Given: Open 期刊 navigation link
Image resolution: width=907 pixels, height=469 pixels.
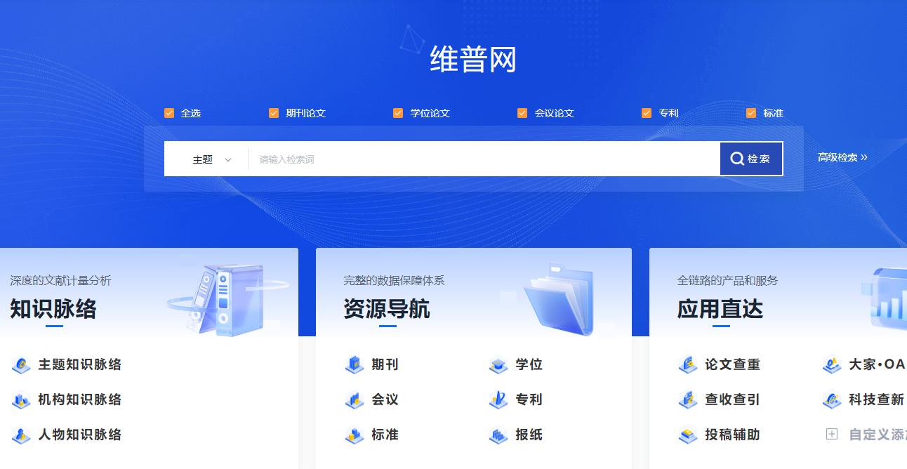Looking at the screenshot, I should (385, 364).
